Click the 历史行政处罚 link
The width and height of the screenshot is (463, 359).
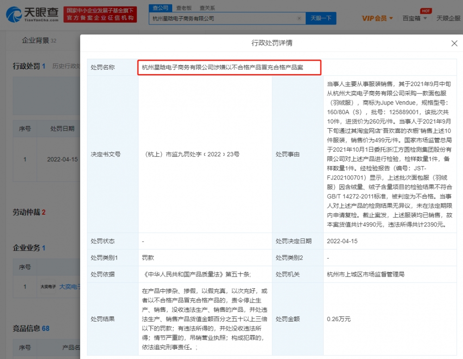66,66
